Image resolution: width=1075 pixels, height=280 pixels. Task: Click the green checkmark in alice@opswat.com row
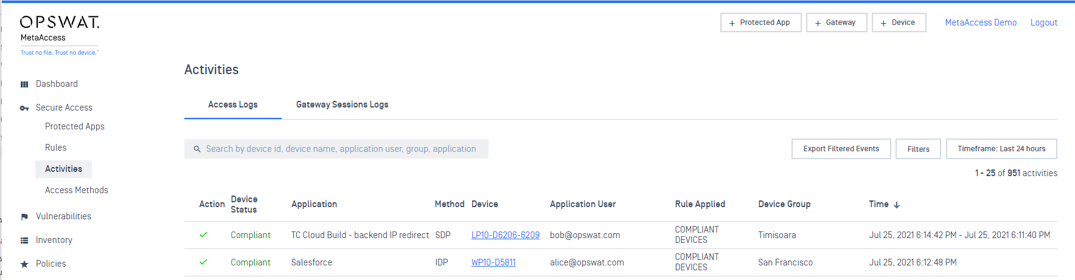[203, 262]
